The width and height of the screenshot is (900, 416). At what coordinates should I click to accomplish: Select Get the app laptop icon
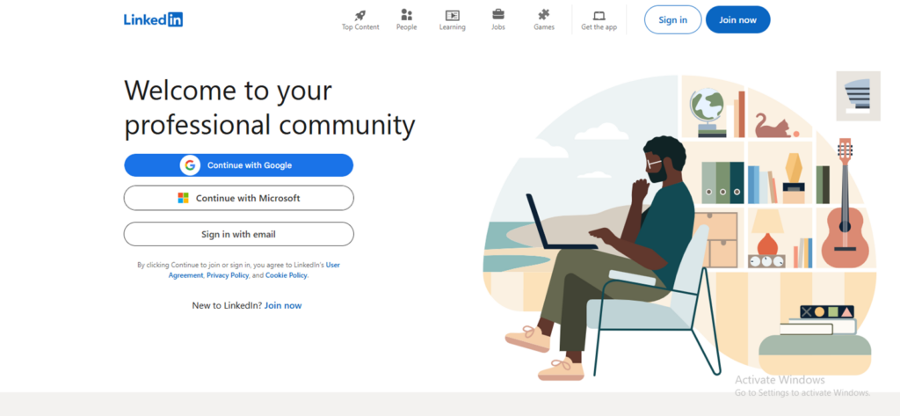[x=599, y=16]
